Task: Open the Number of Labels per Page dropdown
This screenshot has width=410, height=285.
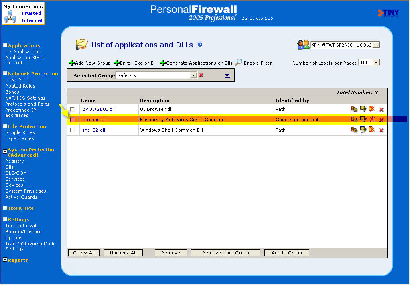Action: (x=376, y=63)
